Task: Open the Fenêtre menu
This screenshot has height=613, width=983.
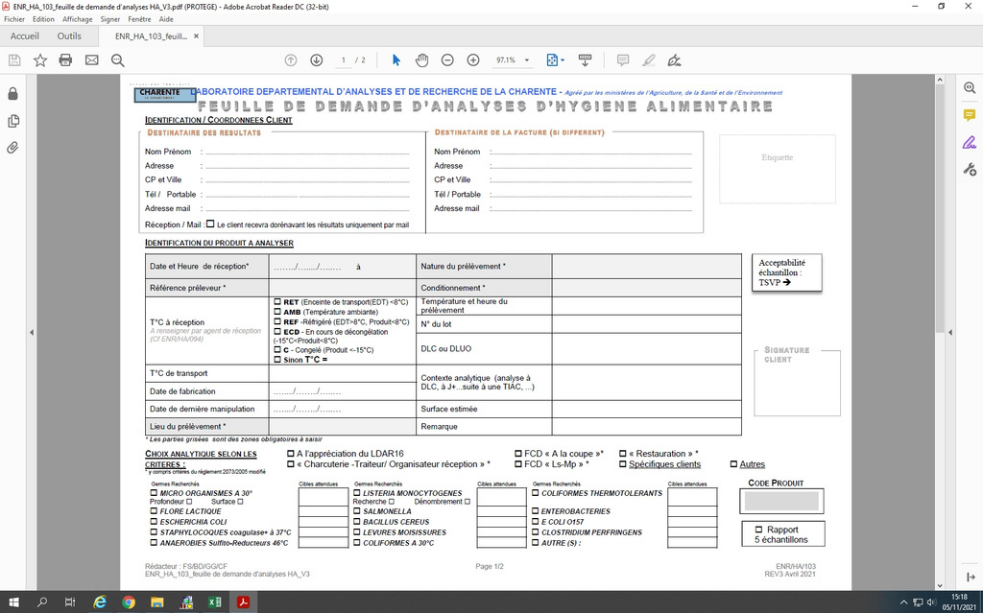Action: click(x=139, y=19)
